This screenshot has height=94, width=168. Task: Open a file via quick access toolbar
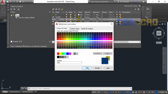(11, 2)
